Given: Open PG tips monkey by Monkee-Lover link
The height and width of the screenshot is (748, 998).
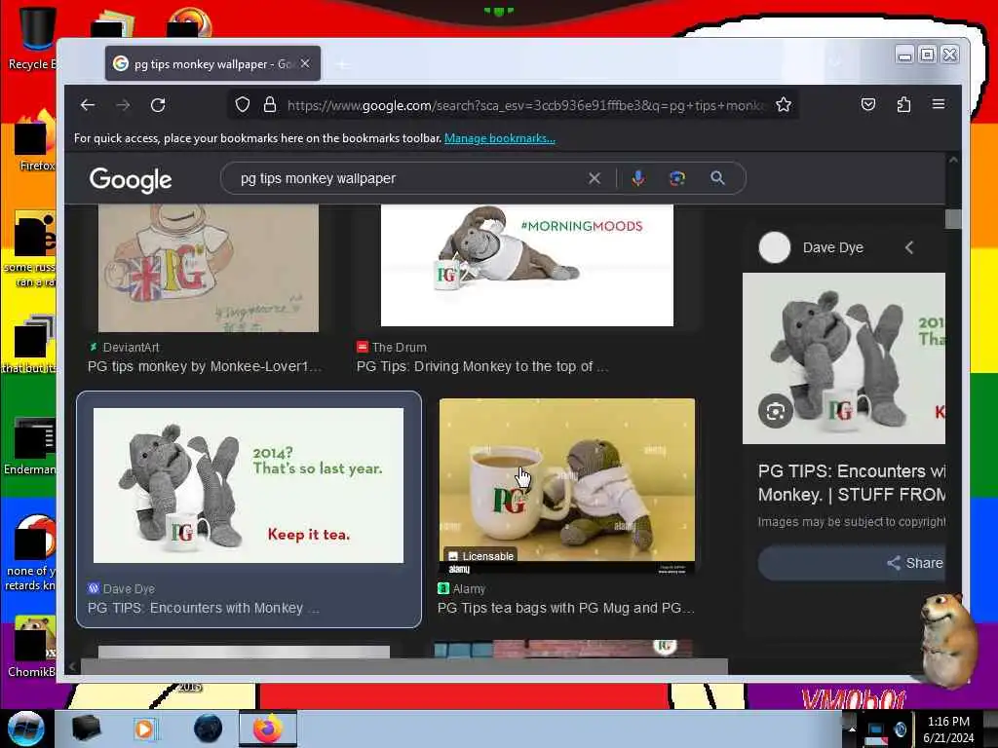Looking at the screenshot, I should click(205, 366).
